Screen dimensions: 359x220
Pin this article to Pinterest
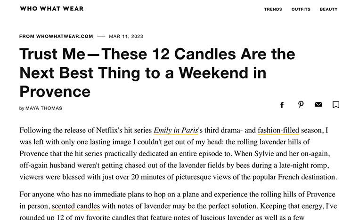click(301, 104)
